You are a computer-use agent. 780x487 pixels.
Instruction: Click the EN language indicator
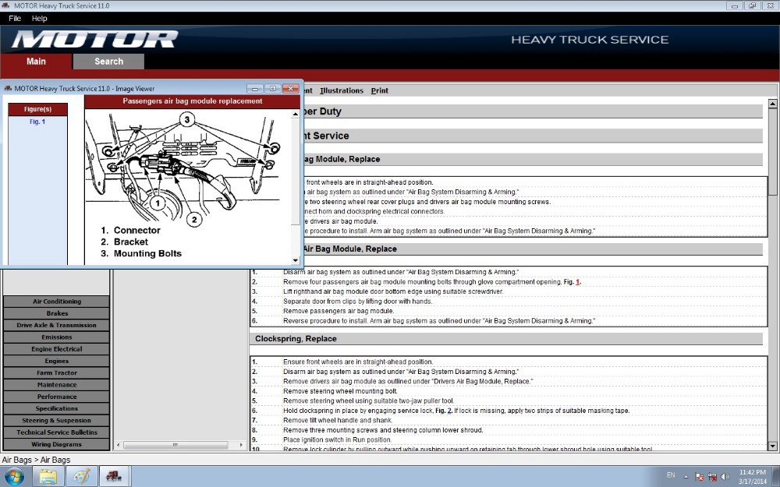tap(671, 475)
